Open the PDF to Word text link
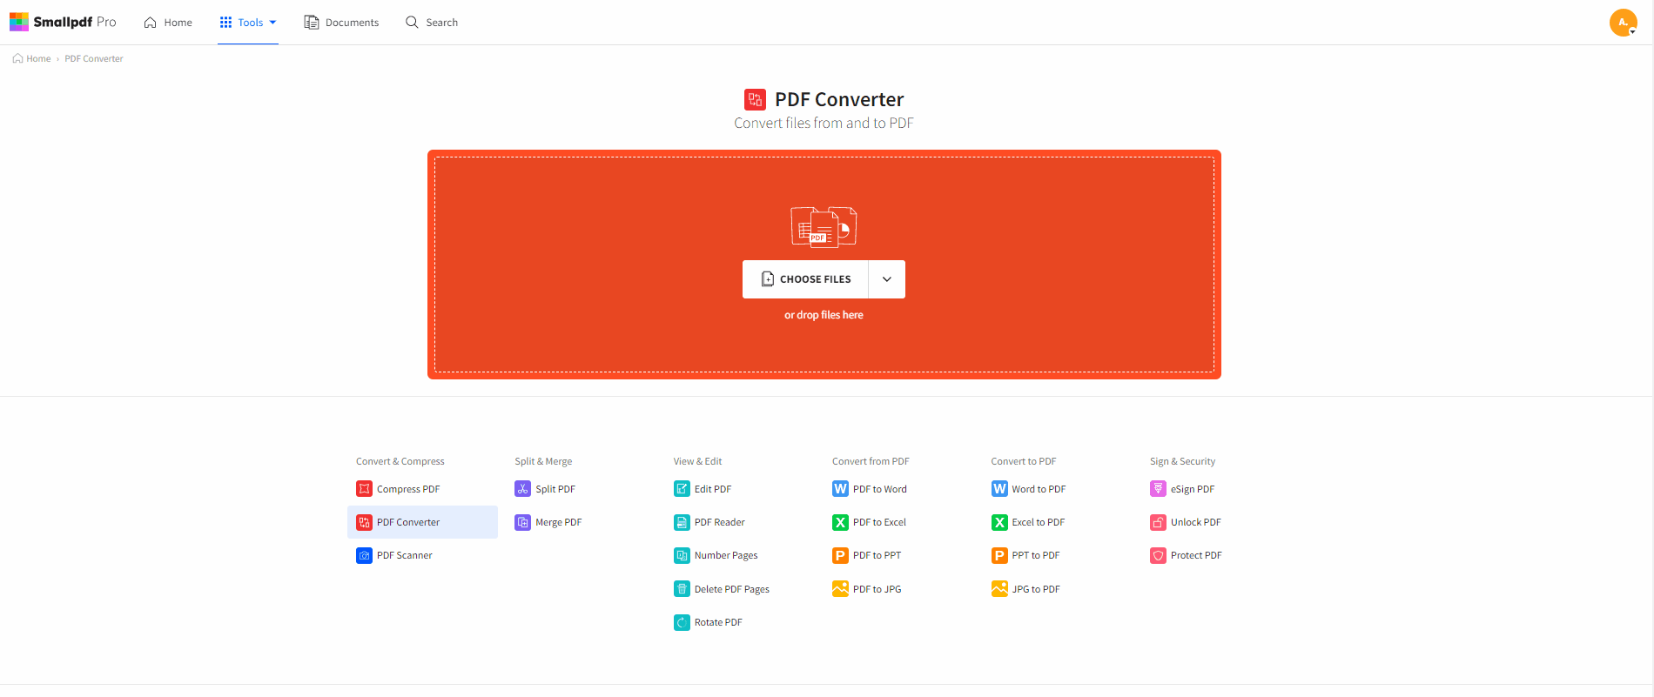Screen dimensions: 1654x697 (880, 489)
